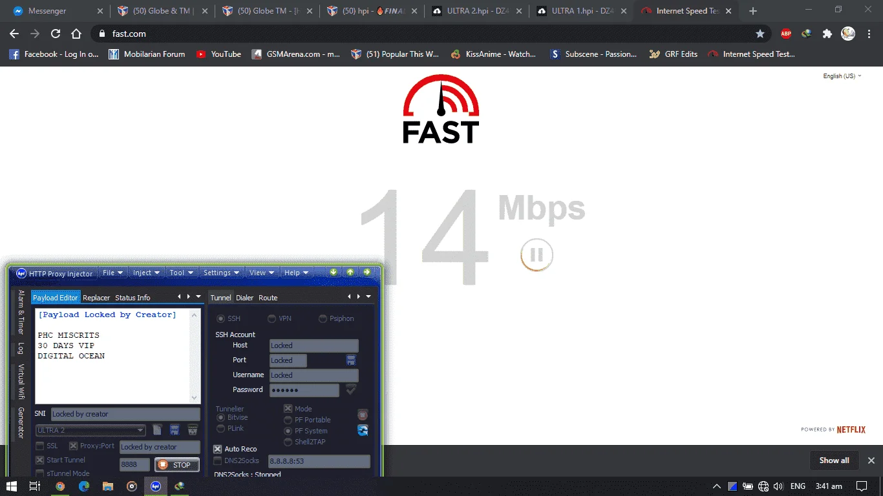Toggle the Proxy:Port checkbox
This screenshot has width=883, height=496.
74,446
